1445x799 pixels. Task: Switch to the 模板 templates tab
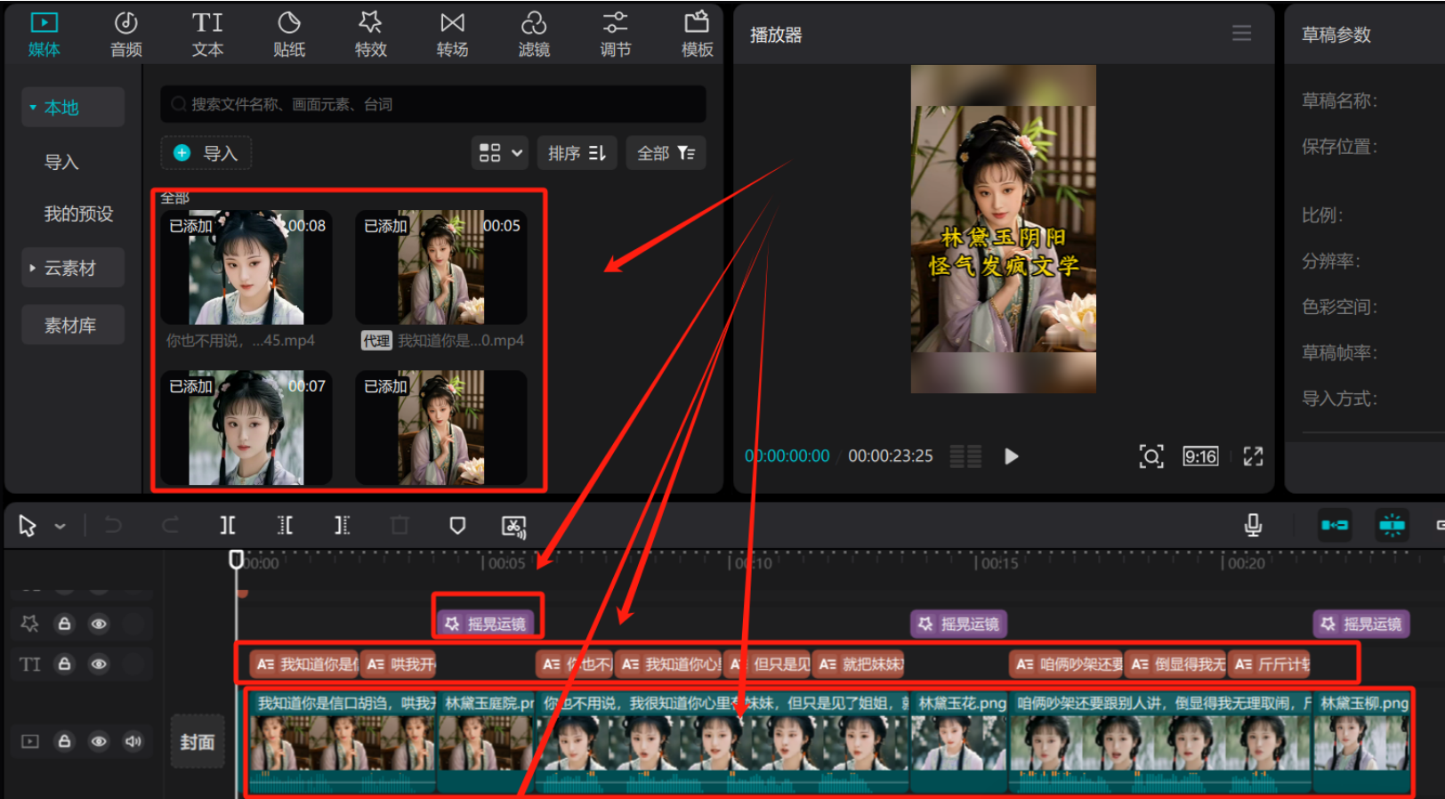(x=697, y=35)
